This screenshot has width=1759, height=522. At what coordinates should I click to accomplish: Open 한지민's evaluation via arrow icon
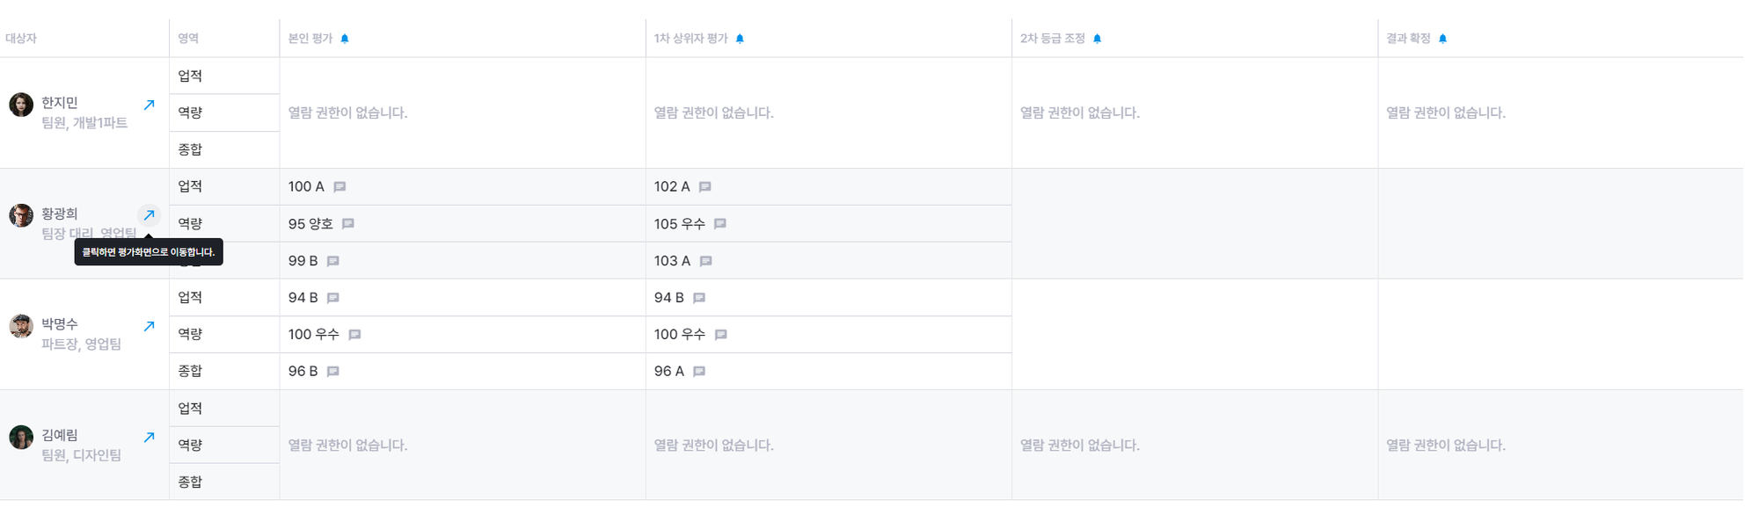tap(149, 105)
